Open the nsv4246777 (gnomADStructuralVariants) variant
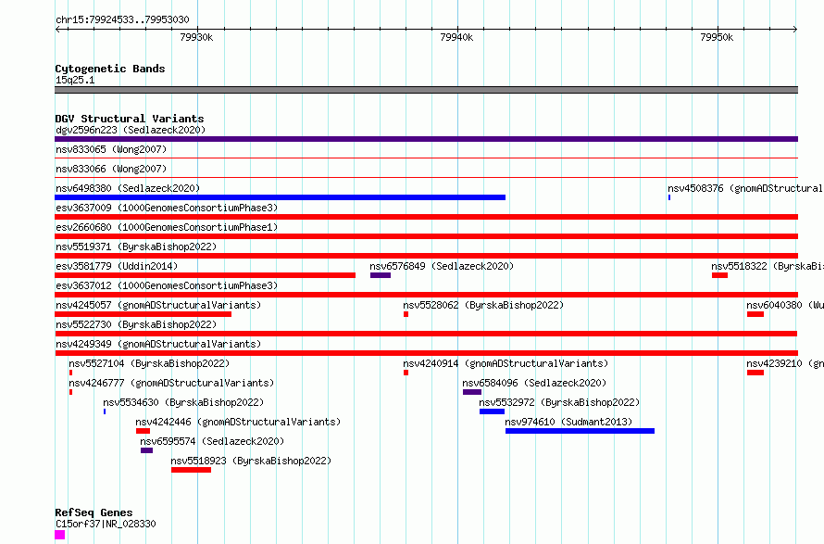 pos(171,383)
